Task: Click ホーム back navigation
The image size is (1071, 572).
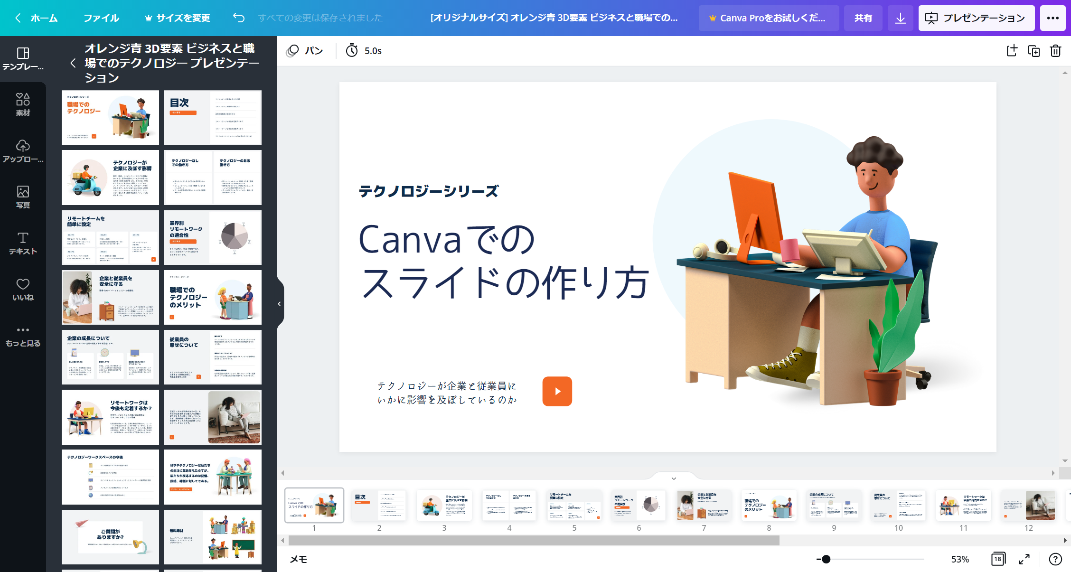Action: [x=37, y=18]
